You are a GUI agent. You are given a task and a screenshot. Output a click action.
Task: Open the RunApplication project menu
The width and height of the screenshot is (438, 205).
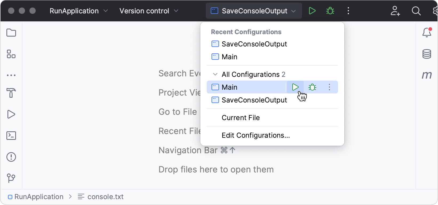[x=74, y=11]
